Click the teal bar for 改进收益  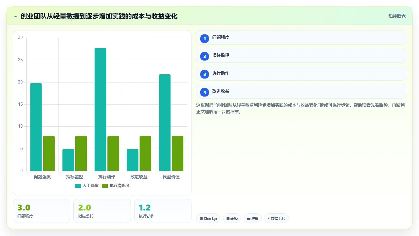click(133, 160)
